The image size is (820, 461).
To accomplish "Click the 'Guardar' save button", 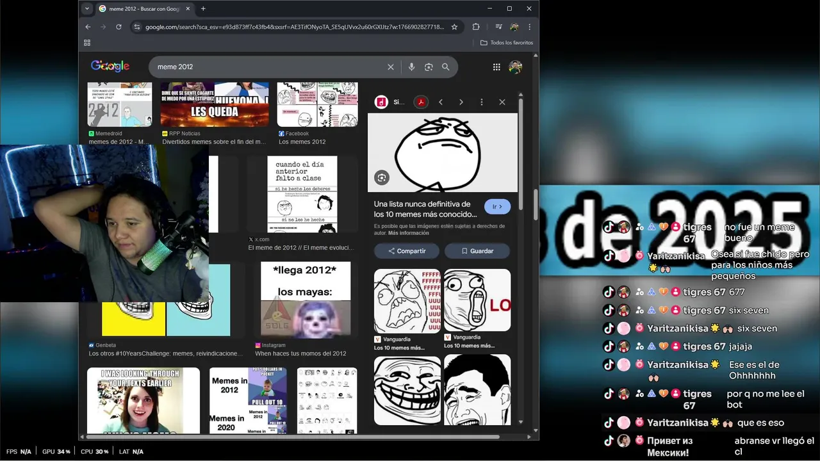I will pyautogui.click(x=477, y=251).
